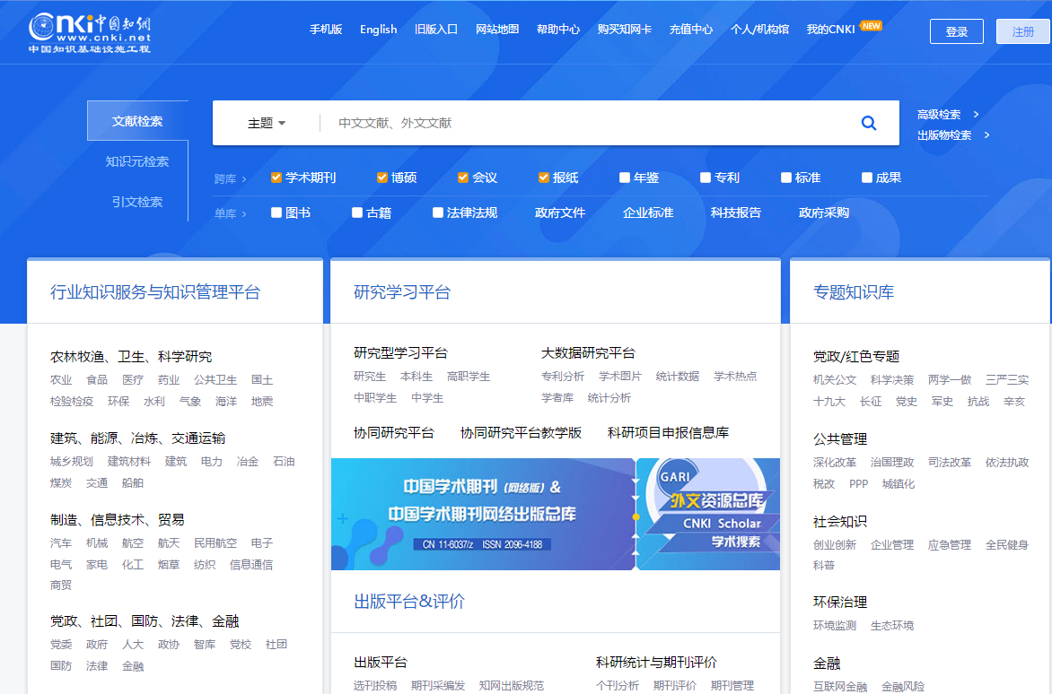Viewport: 1052px width, 694px height.
Task: Click 机关公文 link
Action: 835,380
